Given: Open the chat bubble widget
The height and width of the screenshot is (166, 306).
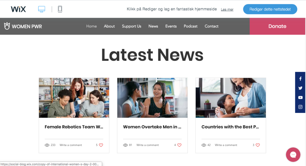Looking at the screenshot, I should (293, 155).
